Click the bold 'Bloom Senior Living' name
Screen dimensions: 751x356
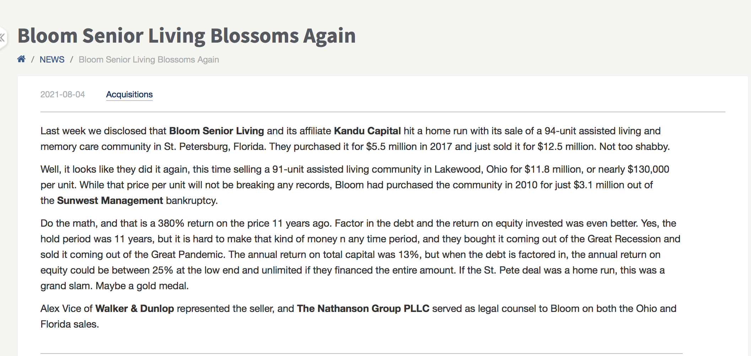point(216,131)
